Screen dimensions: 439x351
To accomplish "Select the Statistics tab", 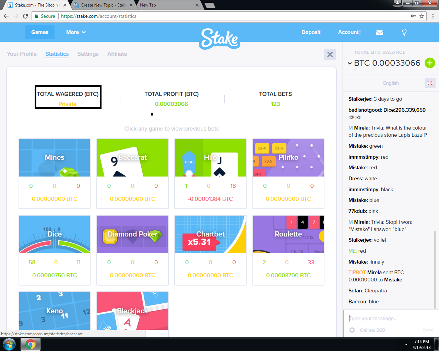I will tap(57, 54).
